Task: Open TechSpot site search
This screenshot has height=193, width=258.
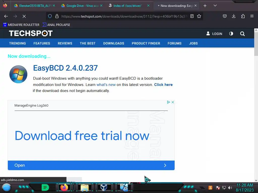Action: [x=242, y=34]
